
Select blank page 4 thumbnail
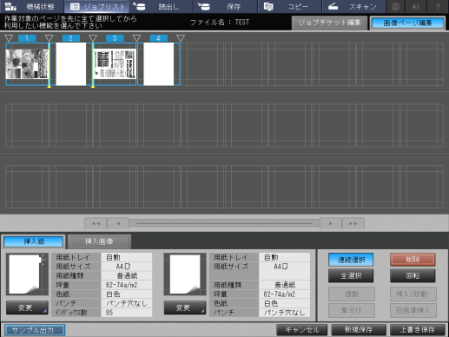(159, 64)
